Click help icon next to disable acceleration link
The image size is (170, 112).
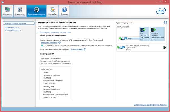[x=59, y=43]
